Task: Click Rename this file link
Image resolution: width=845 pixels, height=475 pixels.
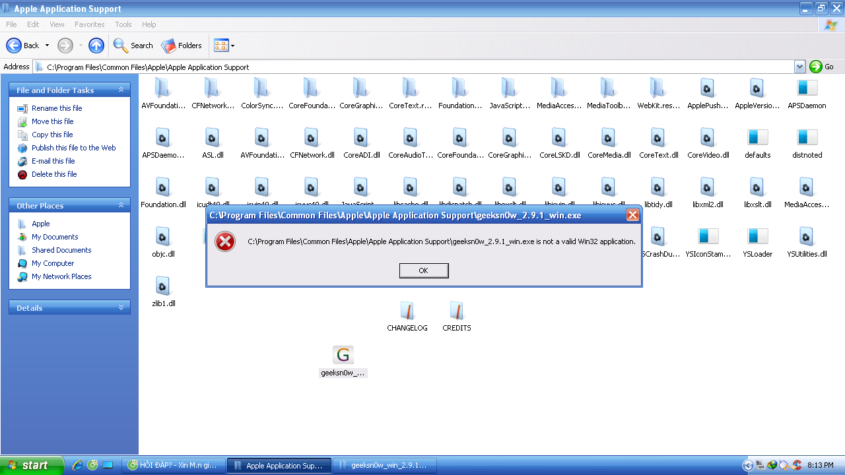Action: pyautogui.click(x=57, y=108)
